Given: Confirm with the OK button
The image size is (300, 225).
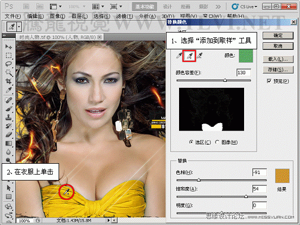Looking at the screenshot, I should pyautogui.click(x=278, y=36).
